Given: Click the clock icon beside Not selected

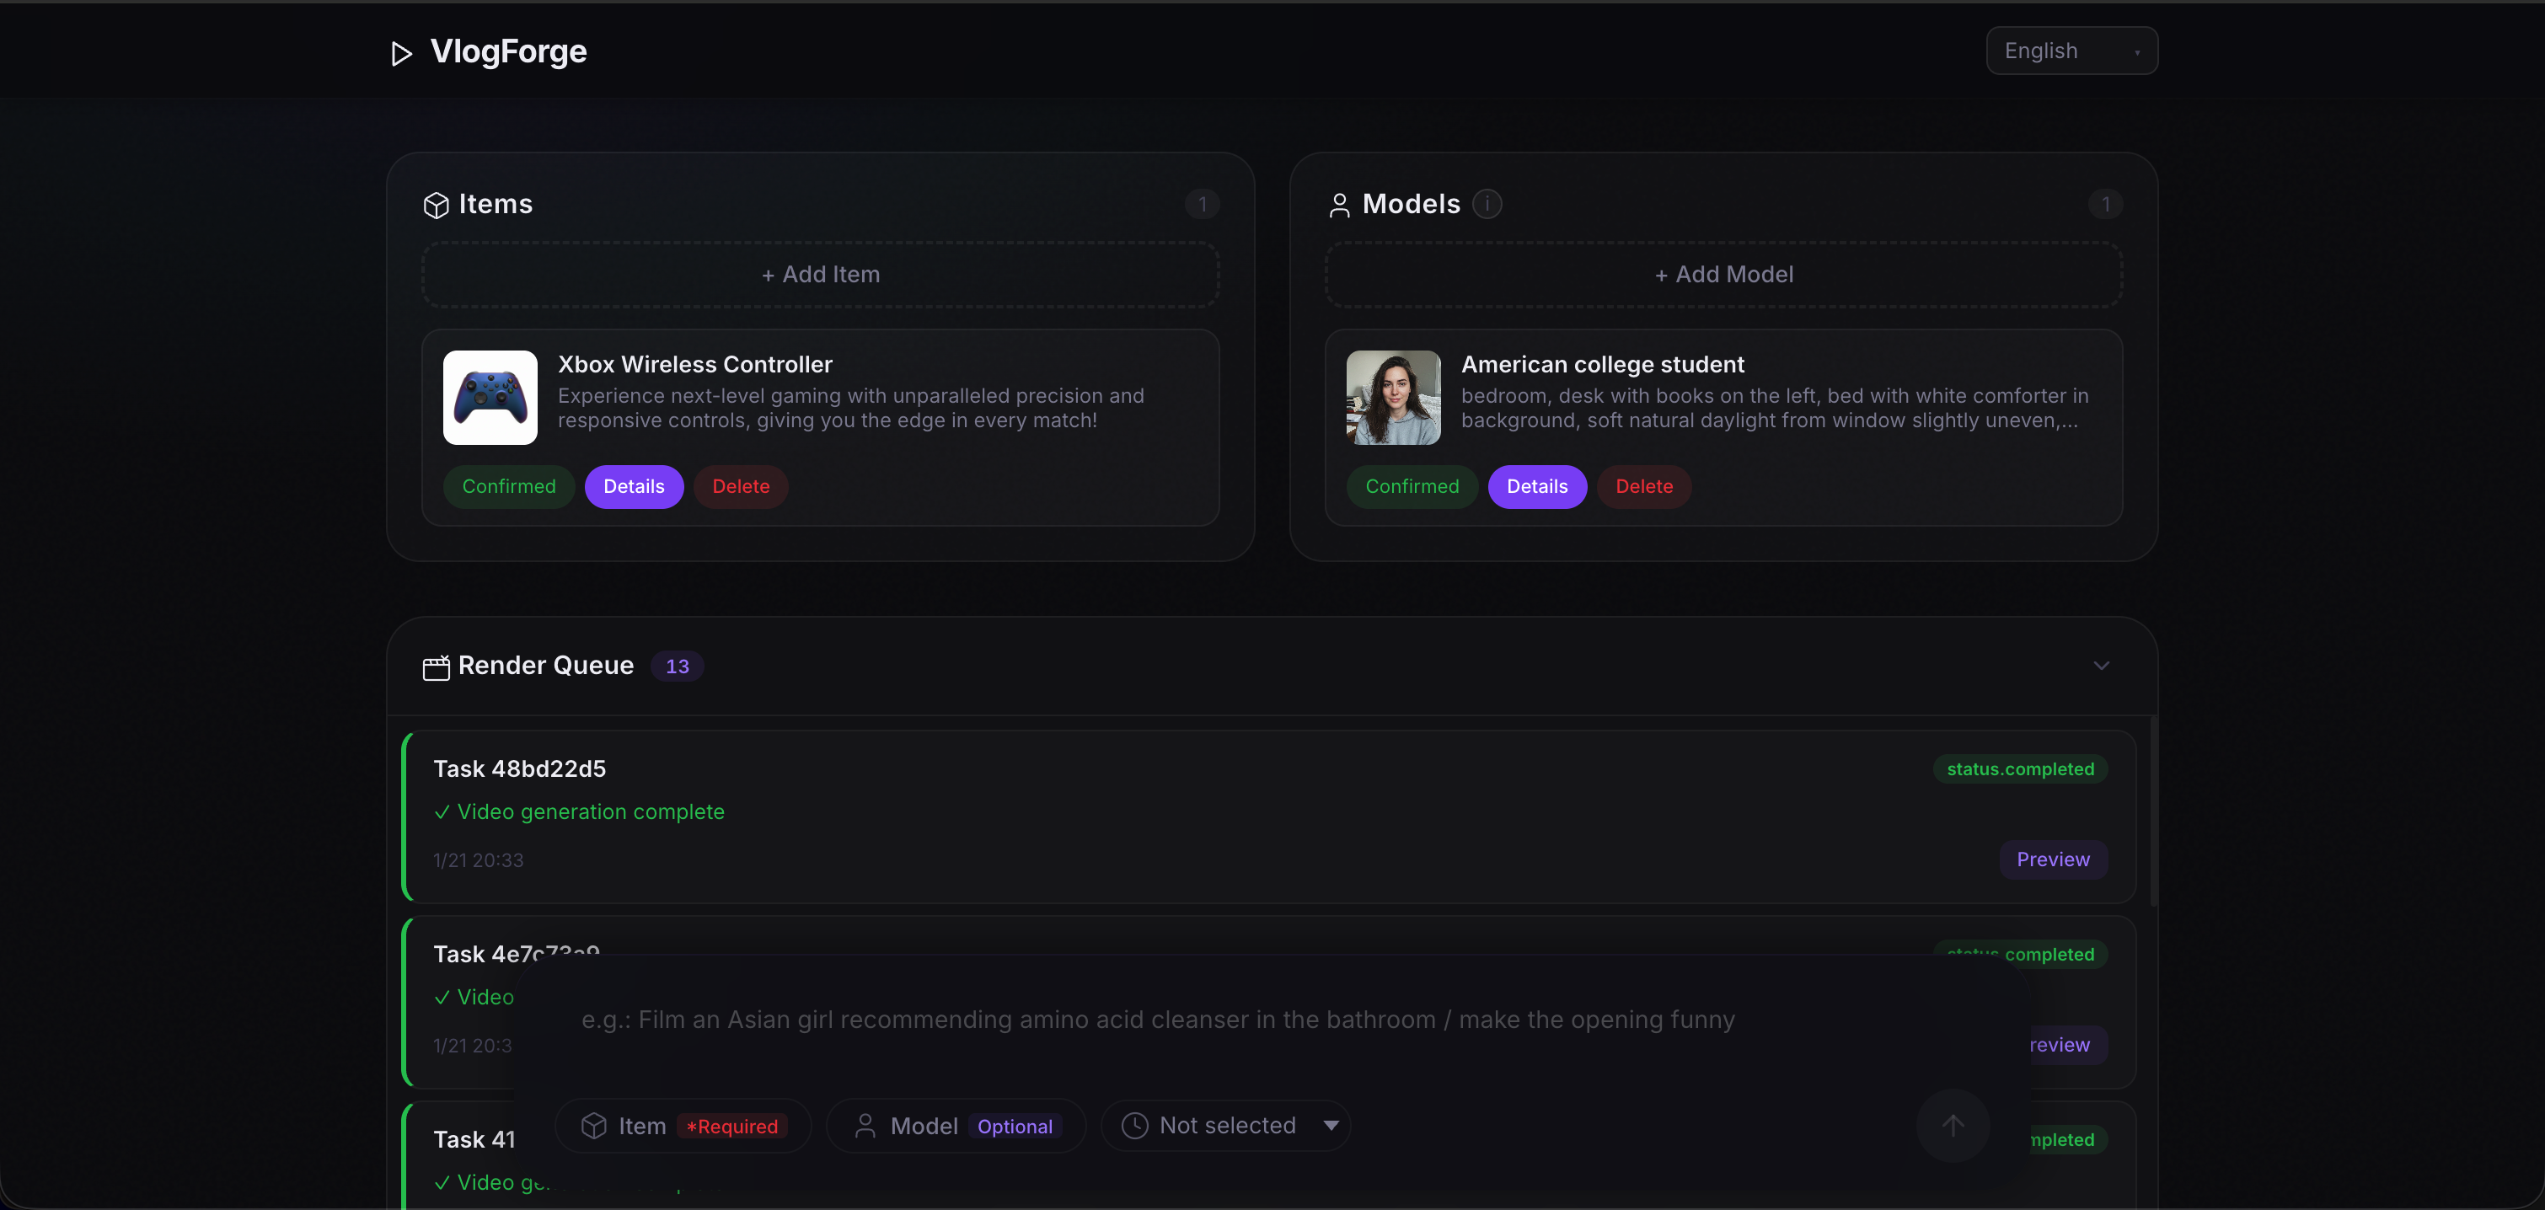Looking at the screenshot, I should pos(1134,1125).
